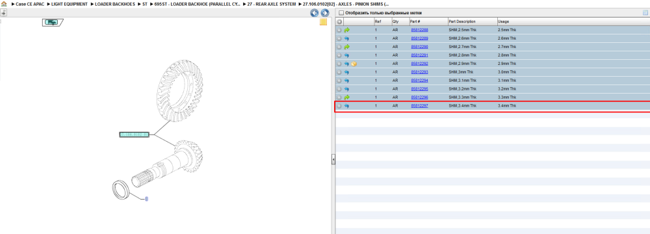Expand row details for part 85812290
Image resolution: width=650 pixels, height=234 pixels.
click(339, 47)
